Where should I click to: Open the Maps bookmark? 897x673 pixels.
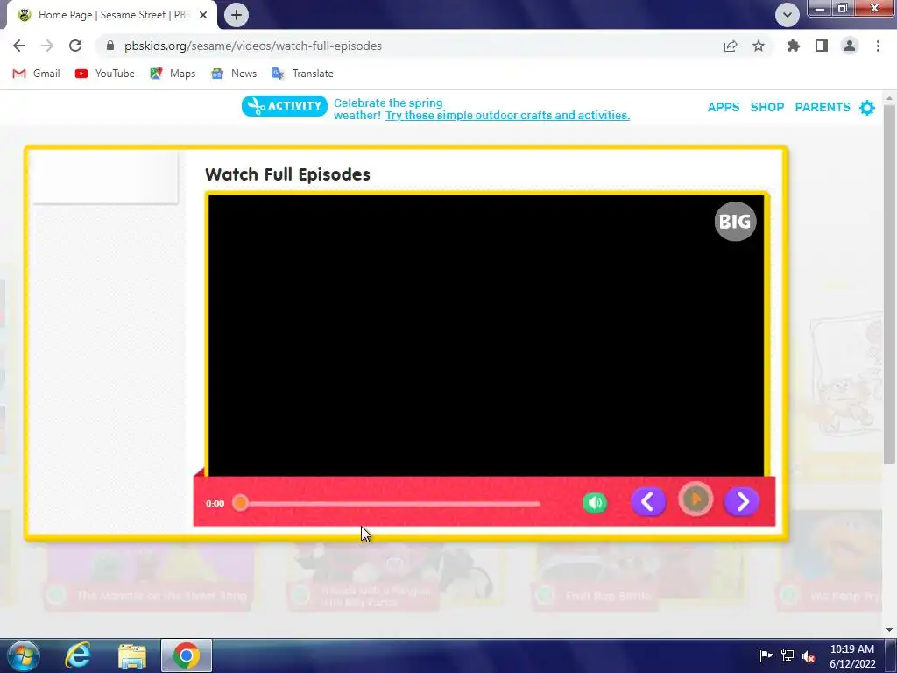[173, 74]
